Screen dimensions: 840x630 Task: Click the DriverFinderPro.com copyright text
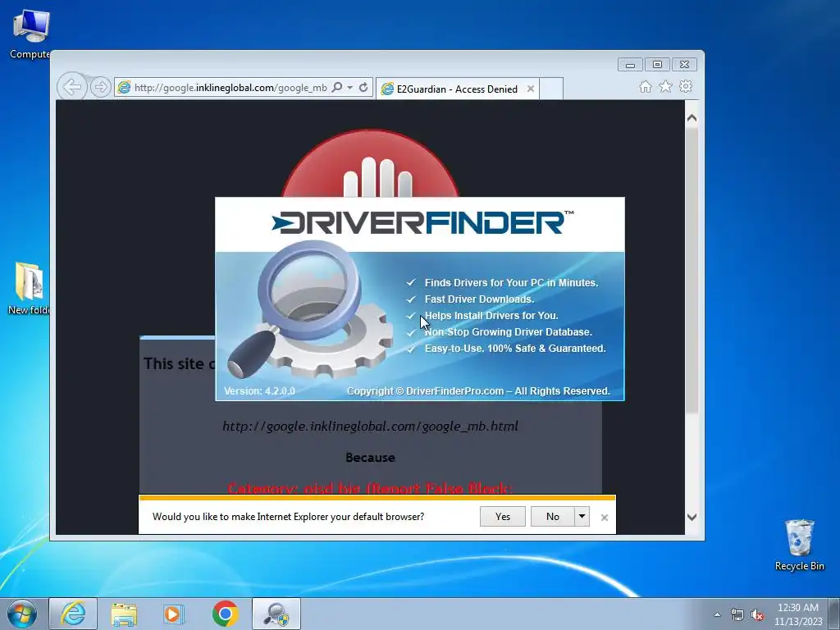point(478,391)
